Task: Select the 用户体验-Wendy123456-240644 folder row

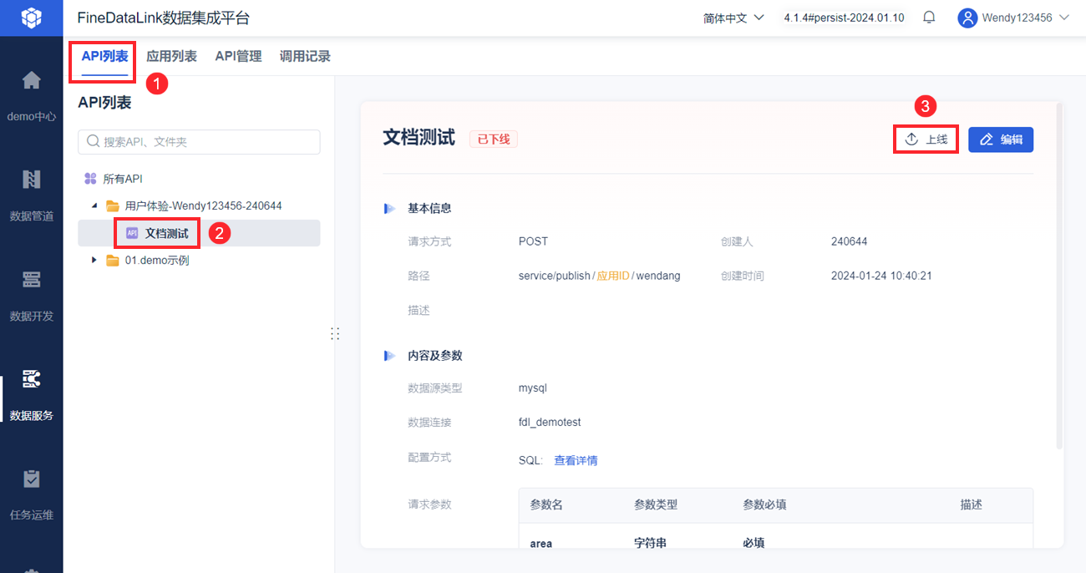Action: click(199, 205)
